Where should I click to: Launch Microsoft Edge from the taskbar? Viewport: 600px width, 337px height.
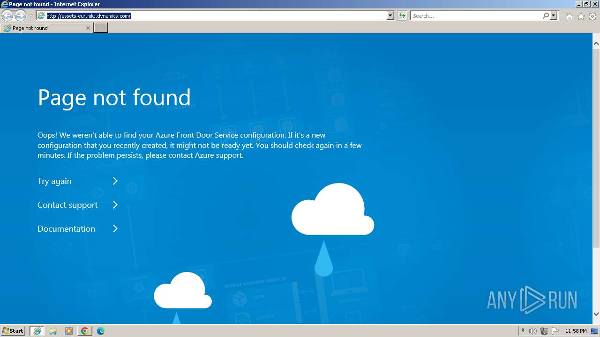101,331
